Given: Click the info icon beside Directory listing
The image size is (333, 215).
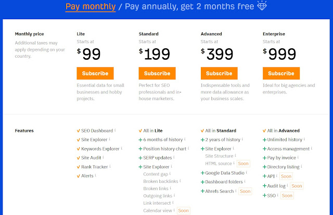Looking at the screenshot, I should point(302,167).
